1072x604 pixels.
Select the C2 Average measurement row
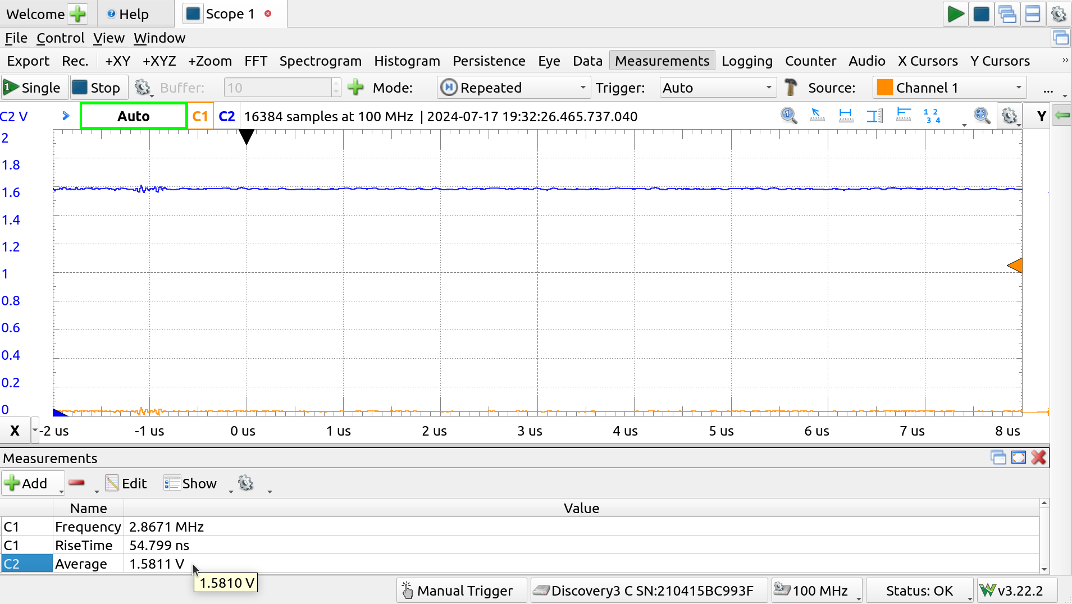pos(81,564)
